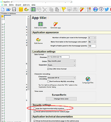Screen dimensions: 111x122
Task: Open the Project menu
Action: tap(18, 5)
